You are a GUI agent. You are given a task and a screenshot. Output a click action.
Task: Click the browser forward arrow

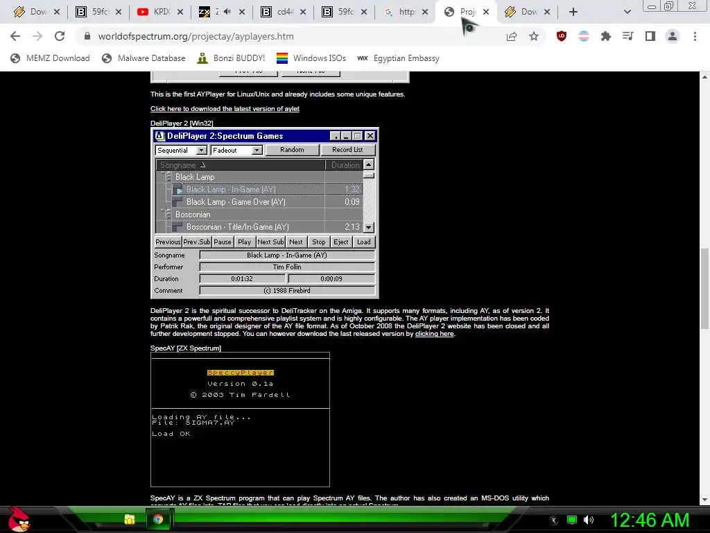(37, 36)
